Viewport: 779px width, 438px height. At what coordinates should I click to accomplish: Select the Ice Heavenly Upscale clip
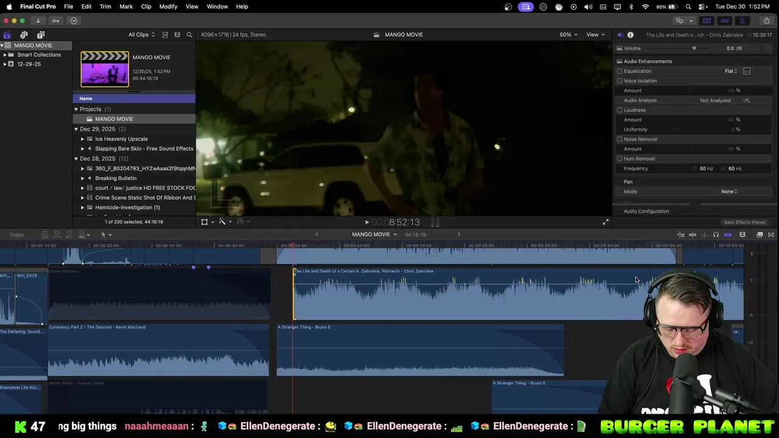point(121,139)
